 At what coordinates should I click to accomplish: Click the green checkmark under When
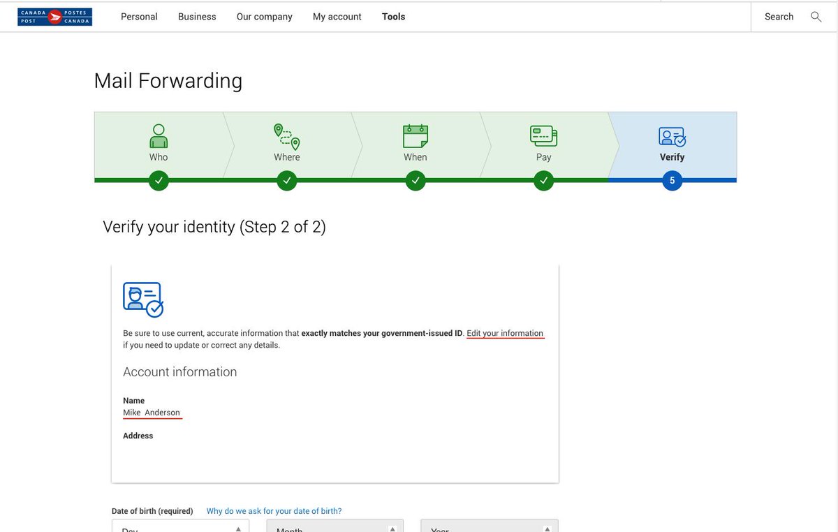(416, 181)
